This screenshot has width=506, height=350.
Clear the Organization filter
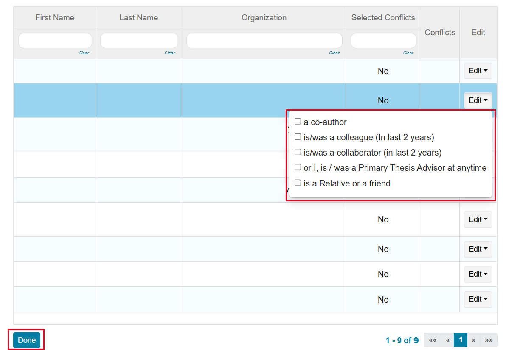tap(334, 53)
